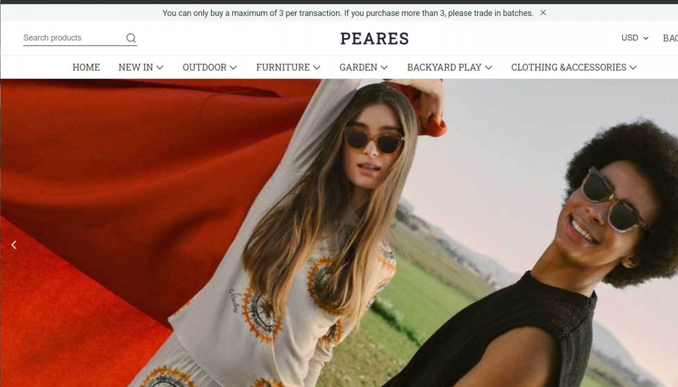Image resolution: width=678 pixels, height=387 pixels.
Task: Open the GARDEN menu label
Action: pyautogui.click(x=358, y=67)
